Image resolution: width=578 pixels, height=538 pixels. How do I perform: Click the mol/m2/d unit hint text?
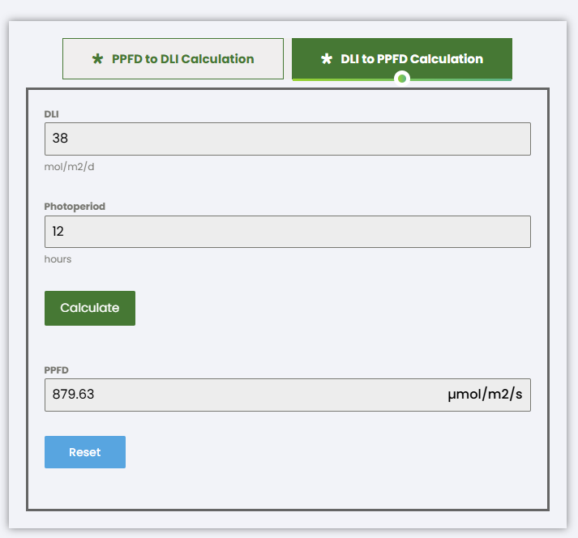[75, 167]
